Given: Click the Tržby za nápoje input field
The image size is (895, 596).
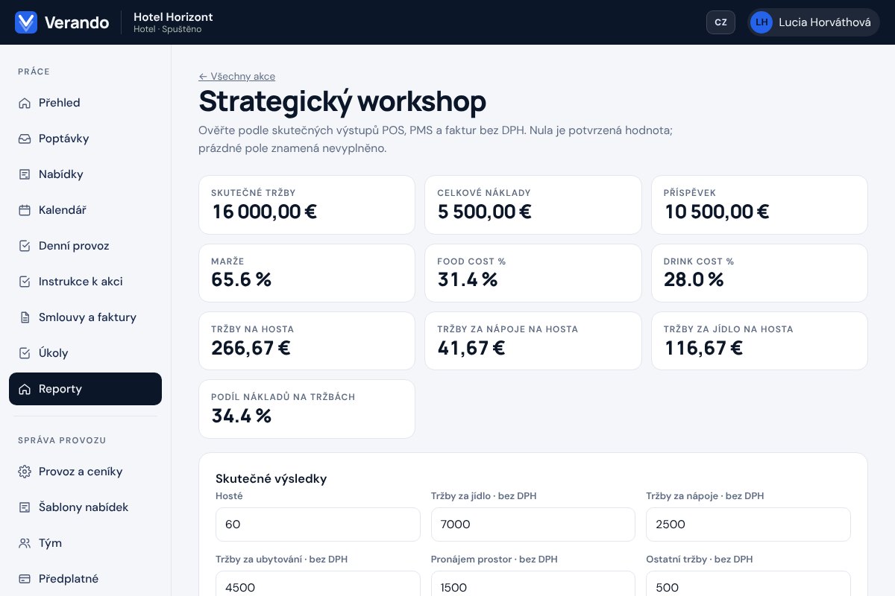Looking at the screenshot, I should [x=748, y=524].
